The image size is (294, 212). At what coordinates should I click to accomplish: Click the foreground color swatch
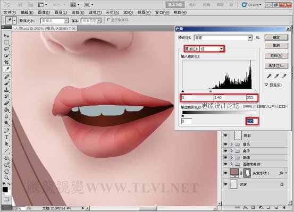(x=5, y=190)
